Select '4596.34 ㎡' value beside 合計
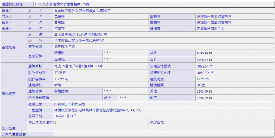 pos(204,60)
